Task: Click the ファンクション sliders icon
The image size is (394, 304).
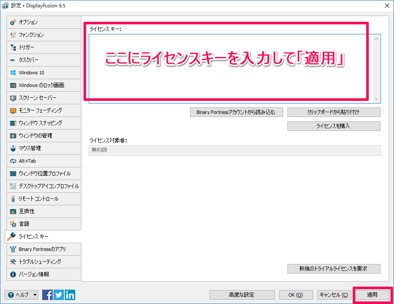Action: pyautogui.click(x=13, y=35)
